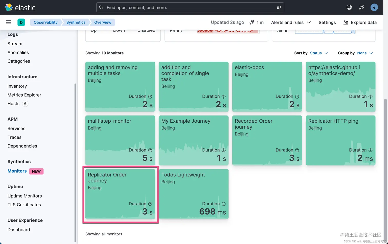Click the Elastic logo
The height and width of the screenshot is (244, 388).
coord(20,7)
